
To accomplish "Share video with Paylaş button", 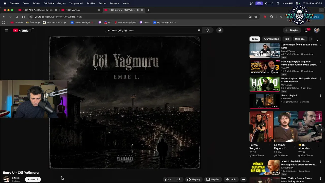I will coord(193,179).
